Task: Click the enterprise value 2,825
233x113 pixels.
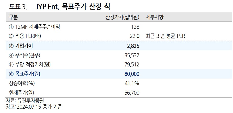Action: point(133,46)
